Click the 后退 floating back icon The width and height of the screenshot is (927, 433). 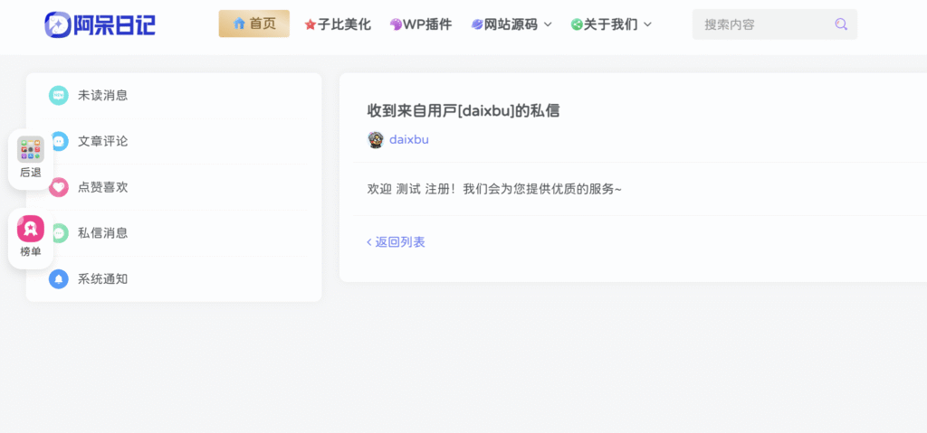31,150
